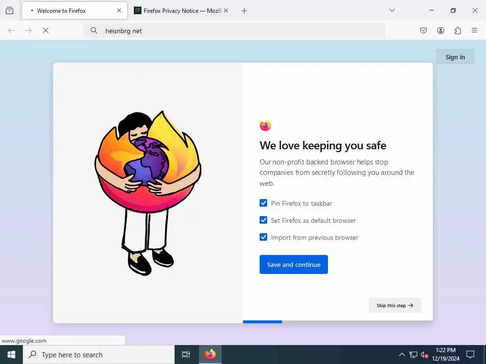This screenshot has height=364, width=486.
Task: Uncheck Import from previous browser
Action: [263, 237]
